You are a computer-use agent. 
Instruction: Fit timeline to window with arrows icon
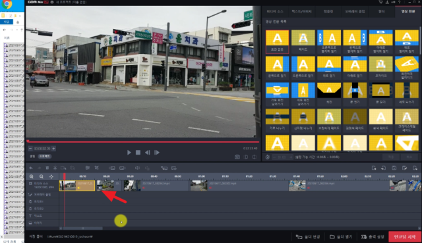pos(51,176)
